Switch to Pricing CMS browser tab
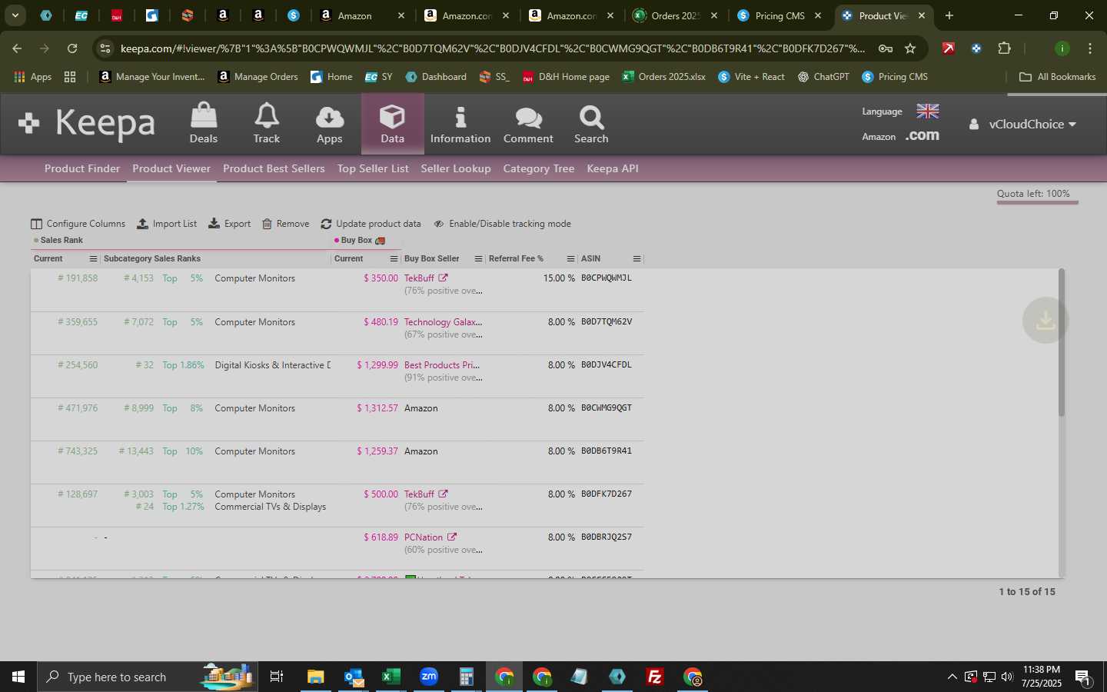Viewport: 1107px width, 692px height. pos(779,15)
